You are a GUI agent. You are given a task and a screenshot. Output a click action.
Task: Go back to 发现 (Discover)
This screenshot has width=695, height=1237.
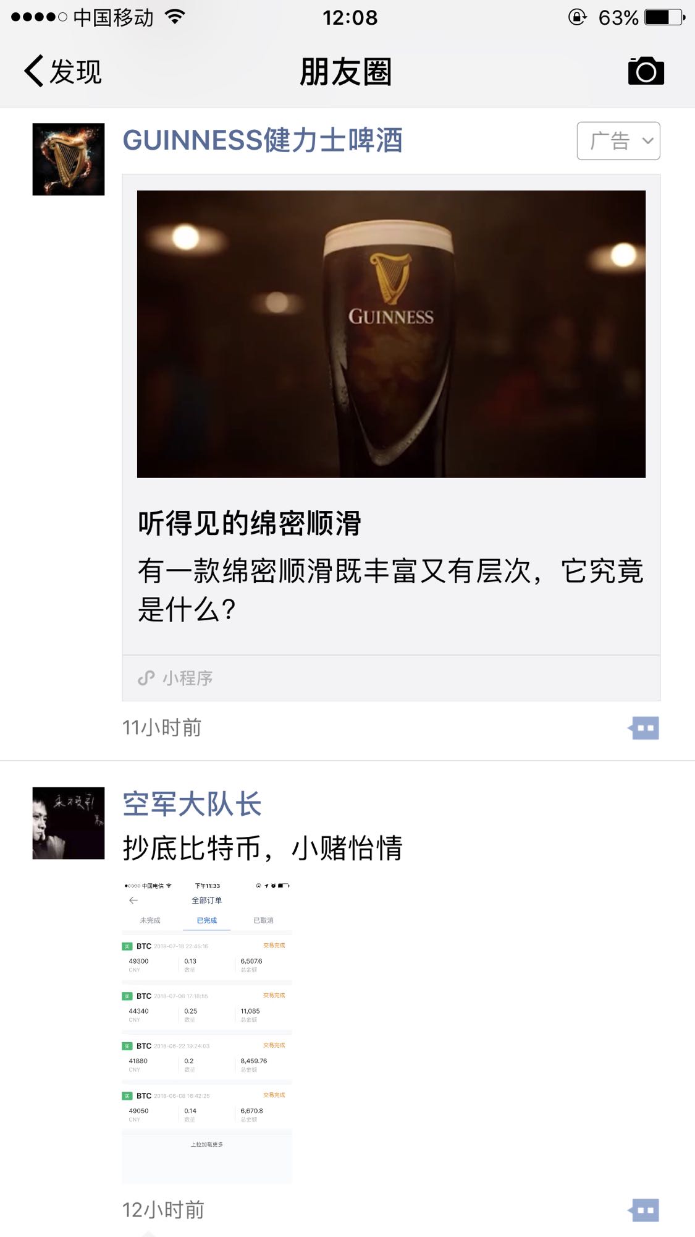point(62,71)
